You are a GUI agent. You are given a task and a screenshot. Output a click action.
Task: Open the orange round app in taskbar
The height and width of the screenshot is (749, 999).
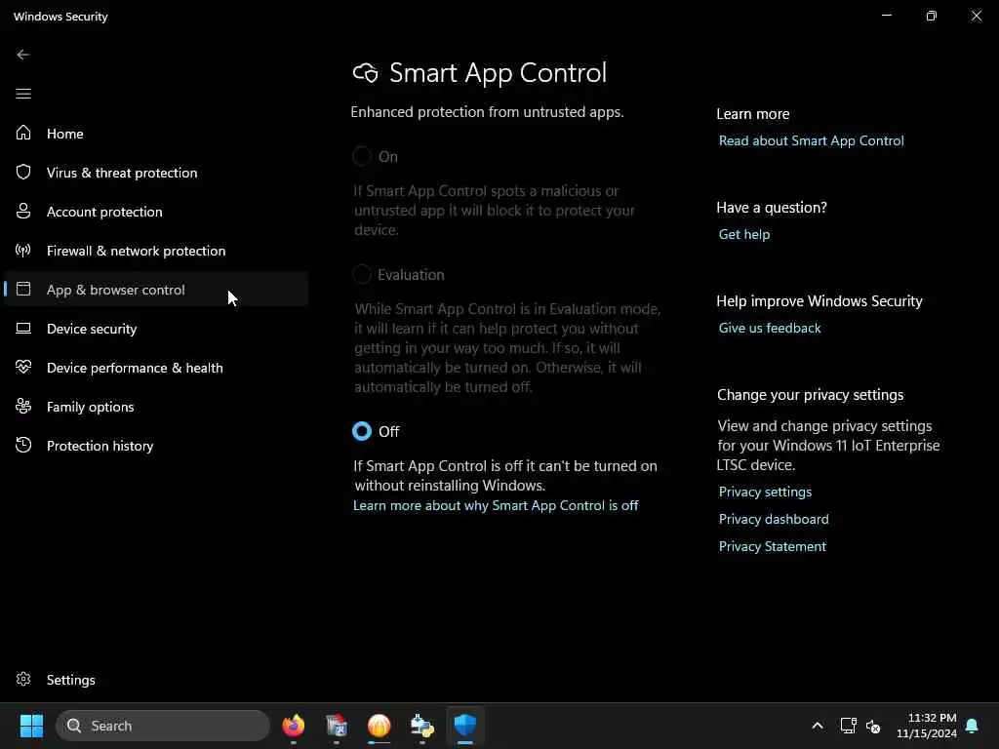point(380,726)
